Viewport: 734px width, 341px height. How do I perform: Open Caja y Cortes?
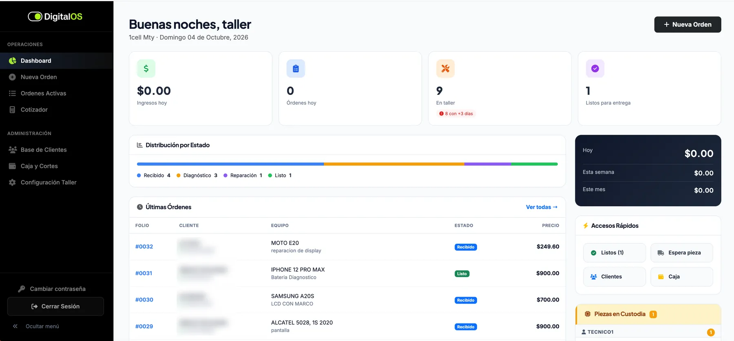(57, 166)
